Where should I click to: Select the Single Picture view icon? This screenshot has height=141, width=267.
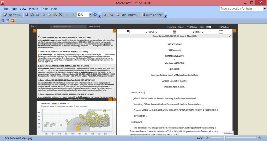tap(13, 21)
